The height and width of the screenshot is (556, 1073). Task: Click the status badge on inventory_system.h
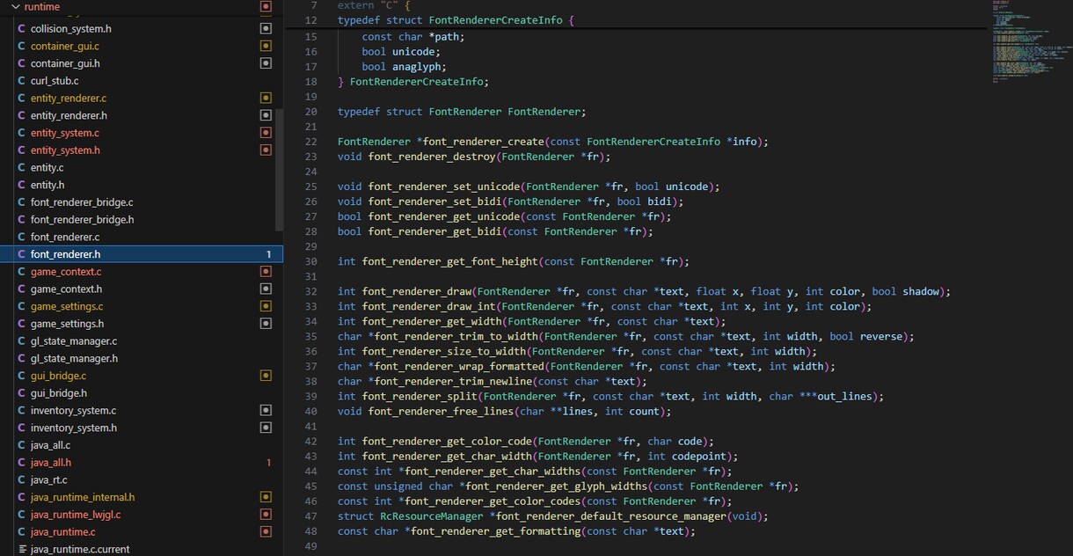coord(266,428)
